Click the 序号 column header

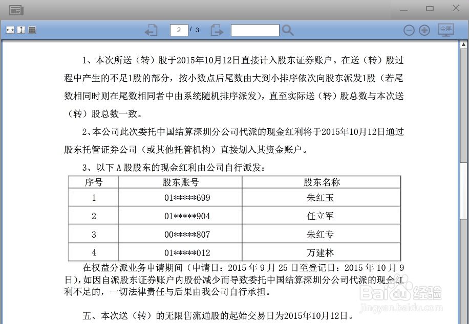click(x=94, y=182)
